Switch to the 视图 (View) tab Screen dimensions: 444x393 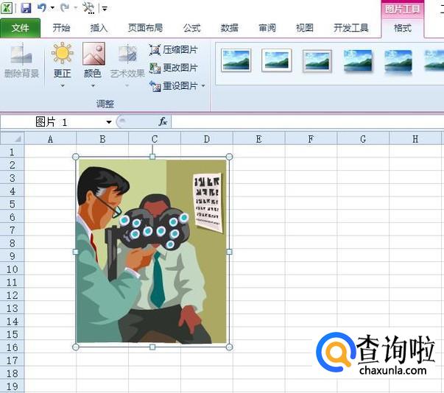coord(305,28)
